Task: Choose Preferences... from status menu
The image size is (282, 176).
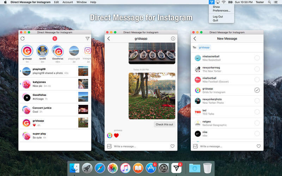Action: tap(221, 11)
